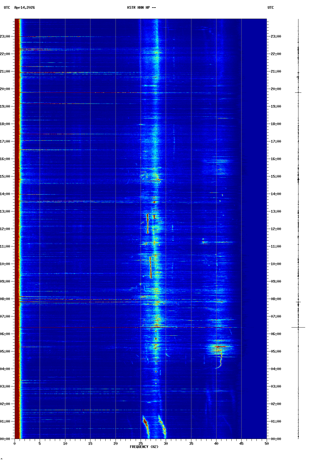Viewport: 311px width, 462px height.
Task: Select the 12:00 mark on the left time axis
Action: [5, 229]
